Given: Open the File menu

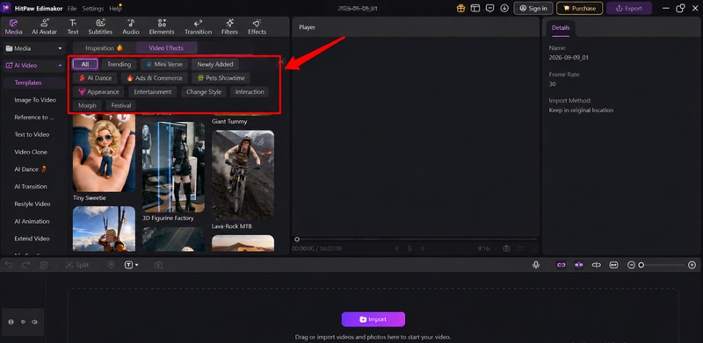Looking at the screenshot, I should pyautogui.click(x=72, y=9).
